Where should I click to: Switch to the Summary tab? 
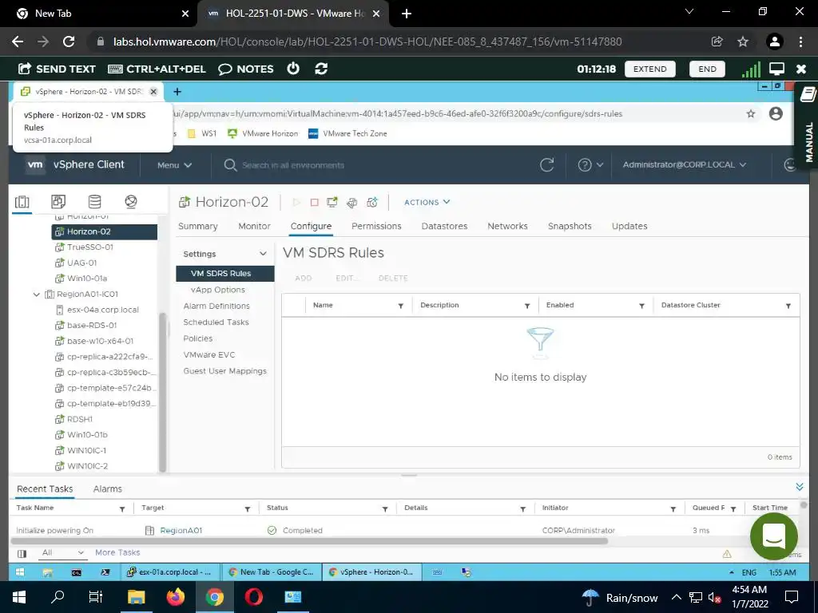coord(198,226)
